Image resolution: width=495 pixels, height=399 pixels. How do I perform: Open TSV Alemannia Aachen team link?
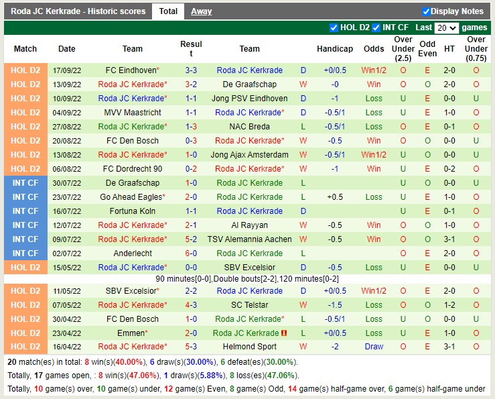pyautogui.click(x=249, y=239)
